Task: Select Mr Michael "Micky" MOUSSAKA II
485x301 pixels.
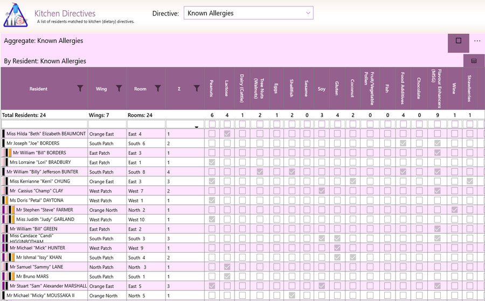Action: click(x=40, y=296)
